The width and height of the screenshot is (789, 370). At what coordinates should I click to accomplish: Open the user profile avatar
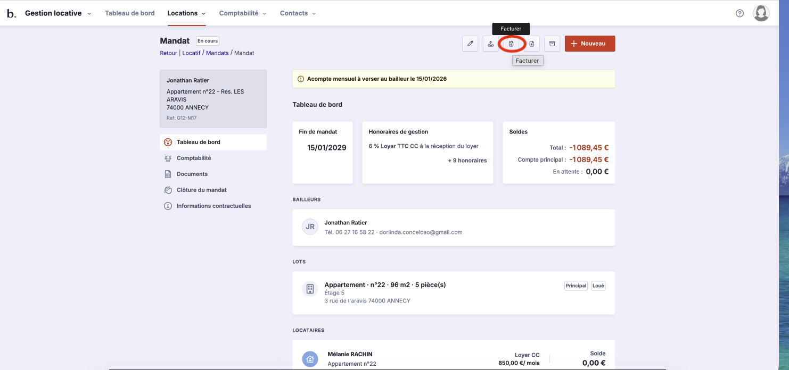tap(761, 13)
